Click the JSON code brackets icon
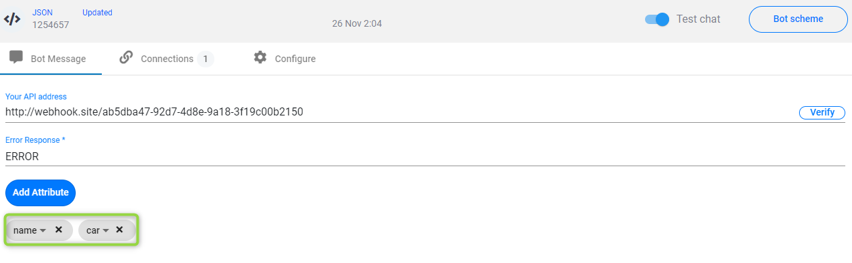This screenshot has height=263, width=852. pos(12,19)
